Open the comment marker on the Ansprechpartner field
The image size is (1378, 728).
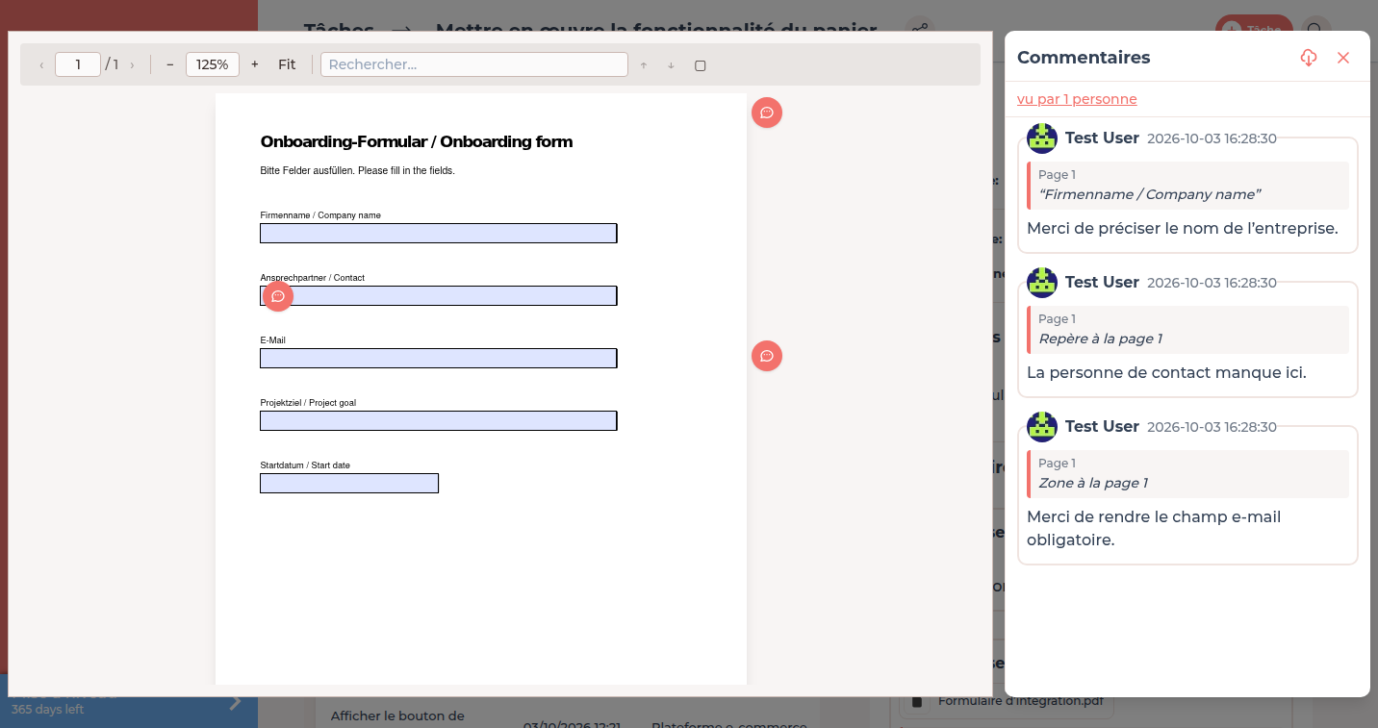tap(278, 296)
